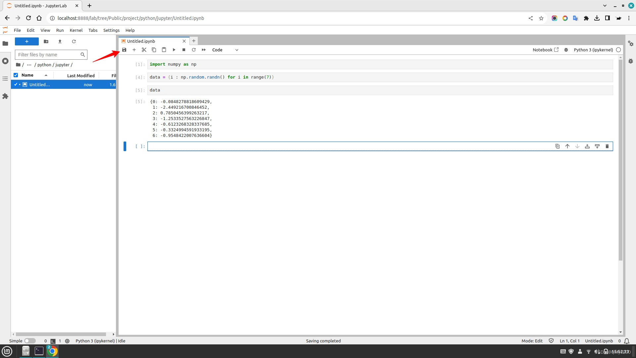Screen dimensions: 636x358
Task: Open the Linux Mint start menu
Action: click(x=7, y=351)
